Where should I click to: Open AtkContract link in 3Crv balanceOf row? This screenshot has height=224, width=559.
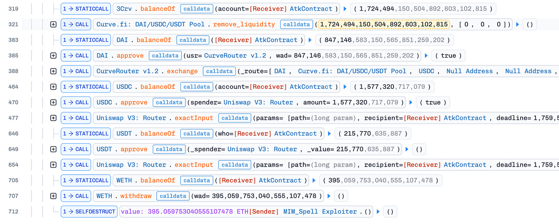click(311, 9)
